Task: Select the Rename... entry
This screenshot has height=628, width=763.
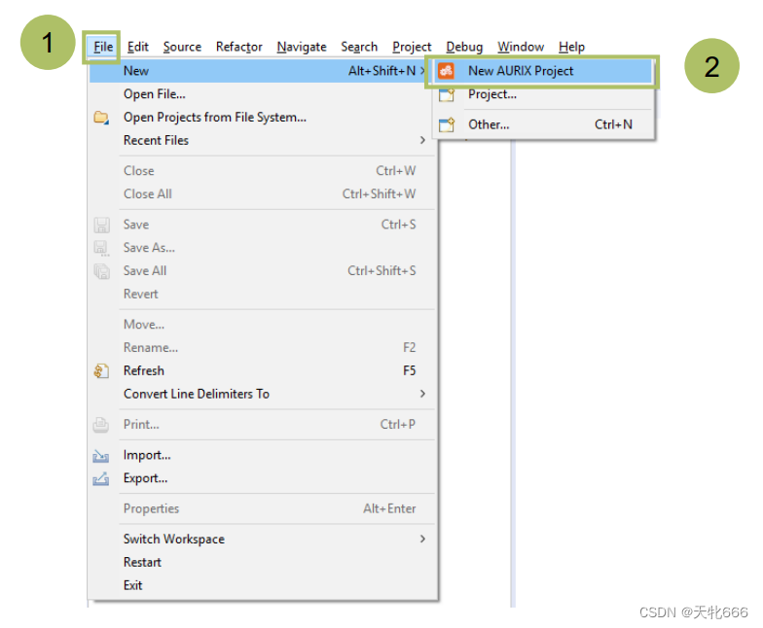Action: 263,348
